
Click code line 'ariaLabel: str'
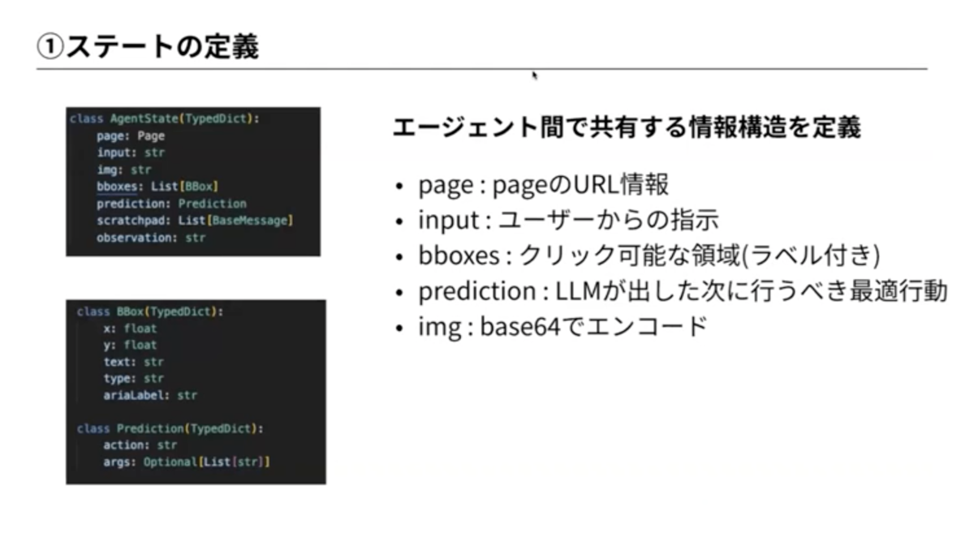coord(150,396)
